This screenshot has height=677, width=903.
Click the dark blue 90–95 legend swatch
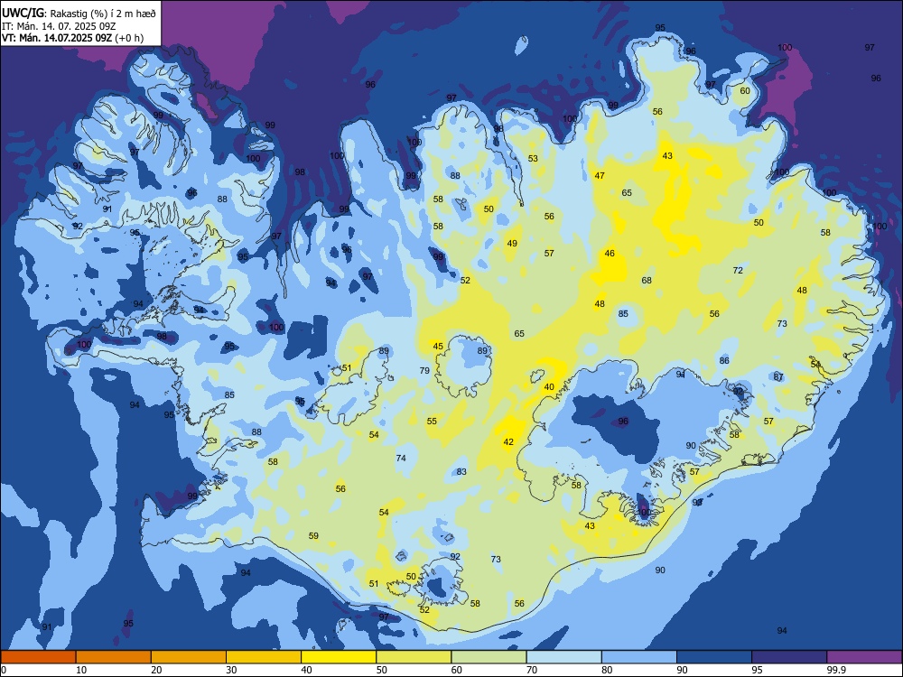(714, 657)
